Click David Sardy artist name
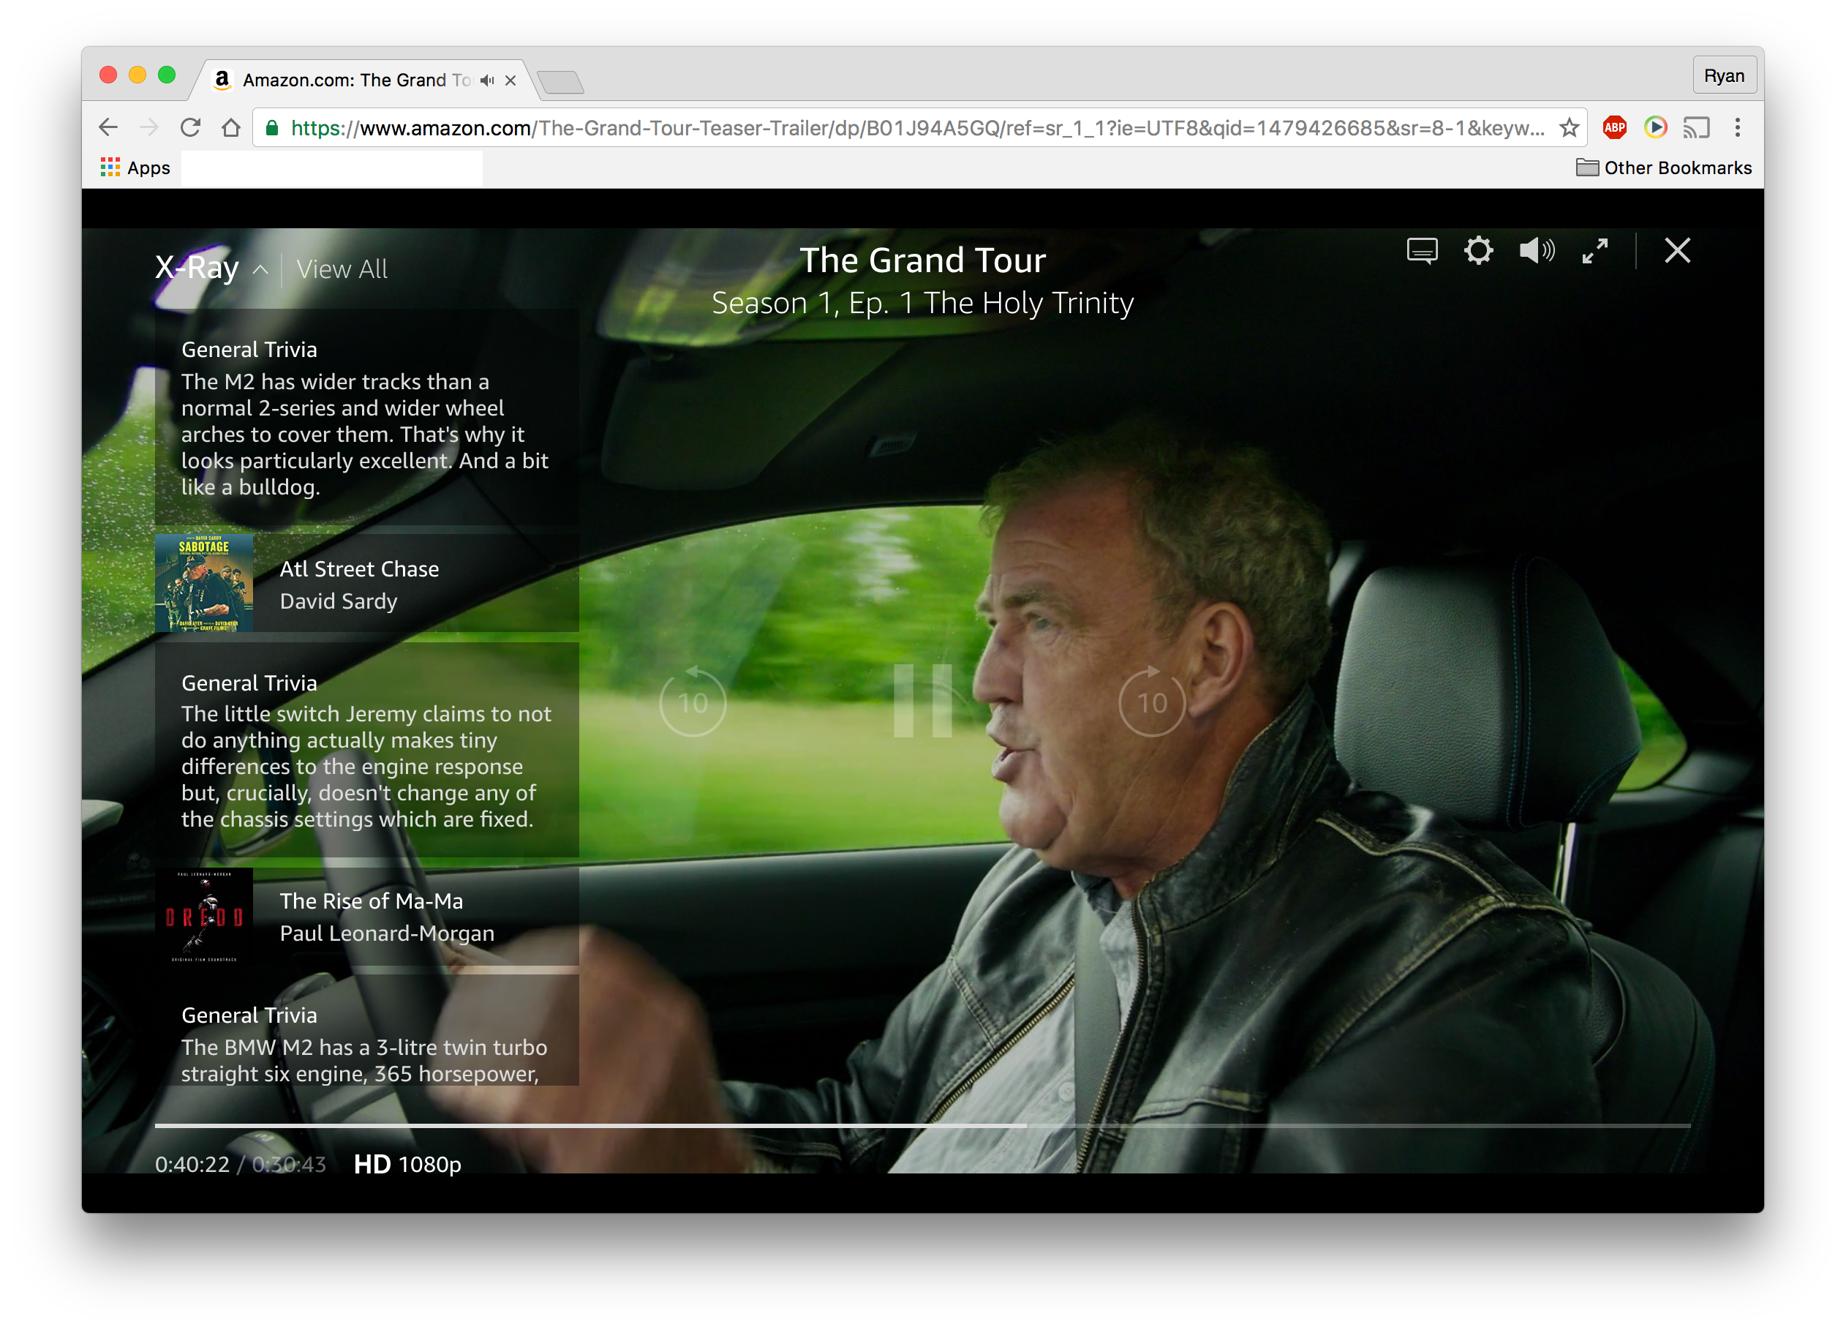This screenshot has width=1846, height=1330. (x=339, y=601)
